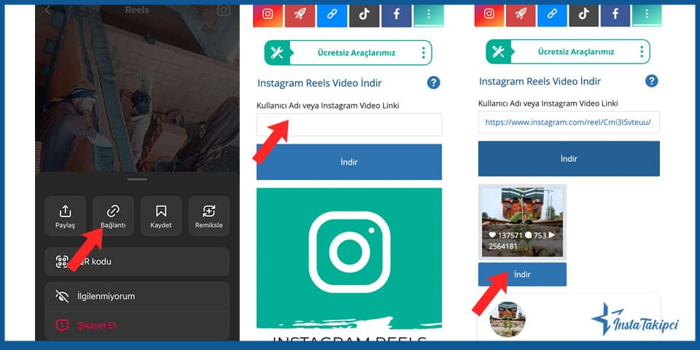Open the reel video thumbnail with 137571 likes
Screen dimensions: 700x350
click(x=522, y=222)
